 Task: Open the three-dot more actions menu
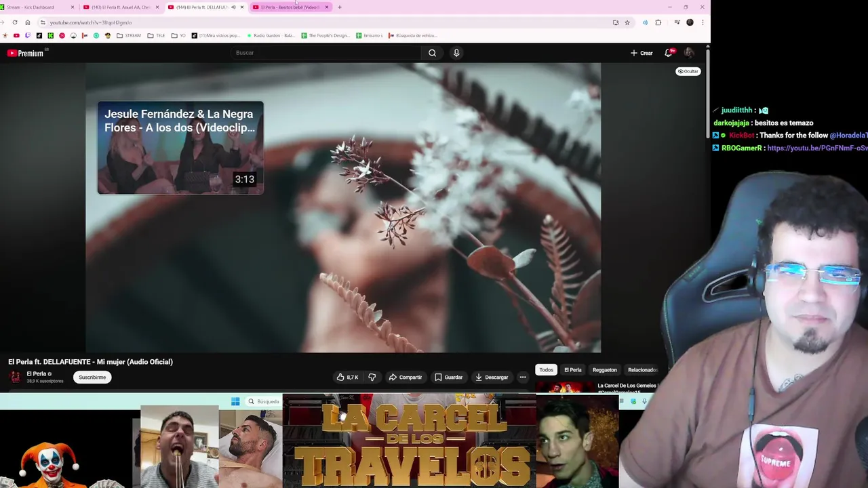(x=522, y=377)
